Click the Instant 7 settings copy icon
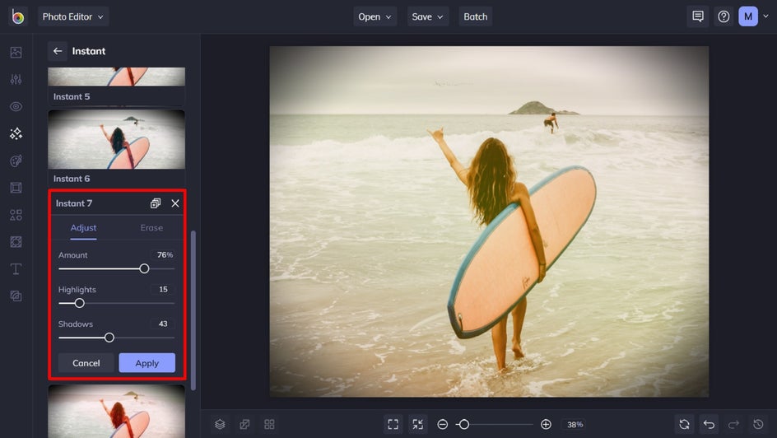Screen dimensions: 777x438 pos(156,203)
